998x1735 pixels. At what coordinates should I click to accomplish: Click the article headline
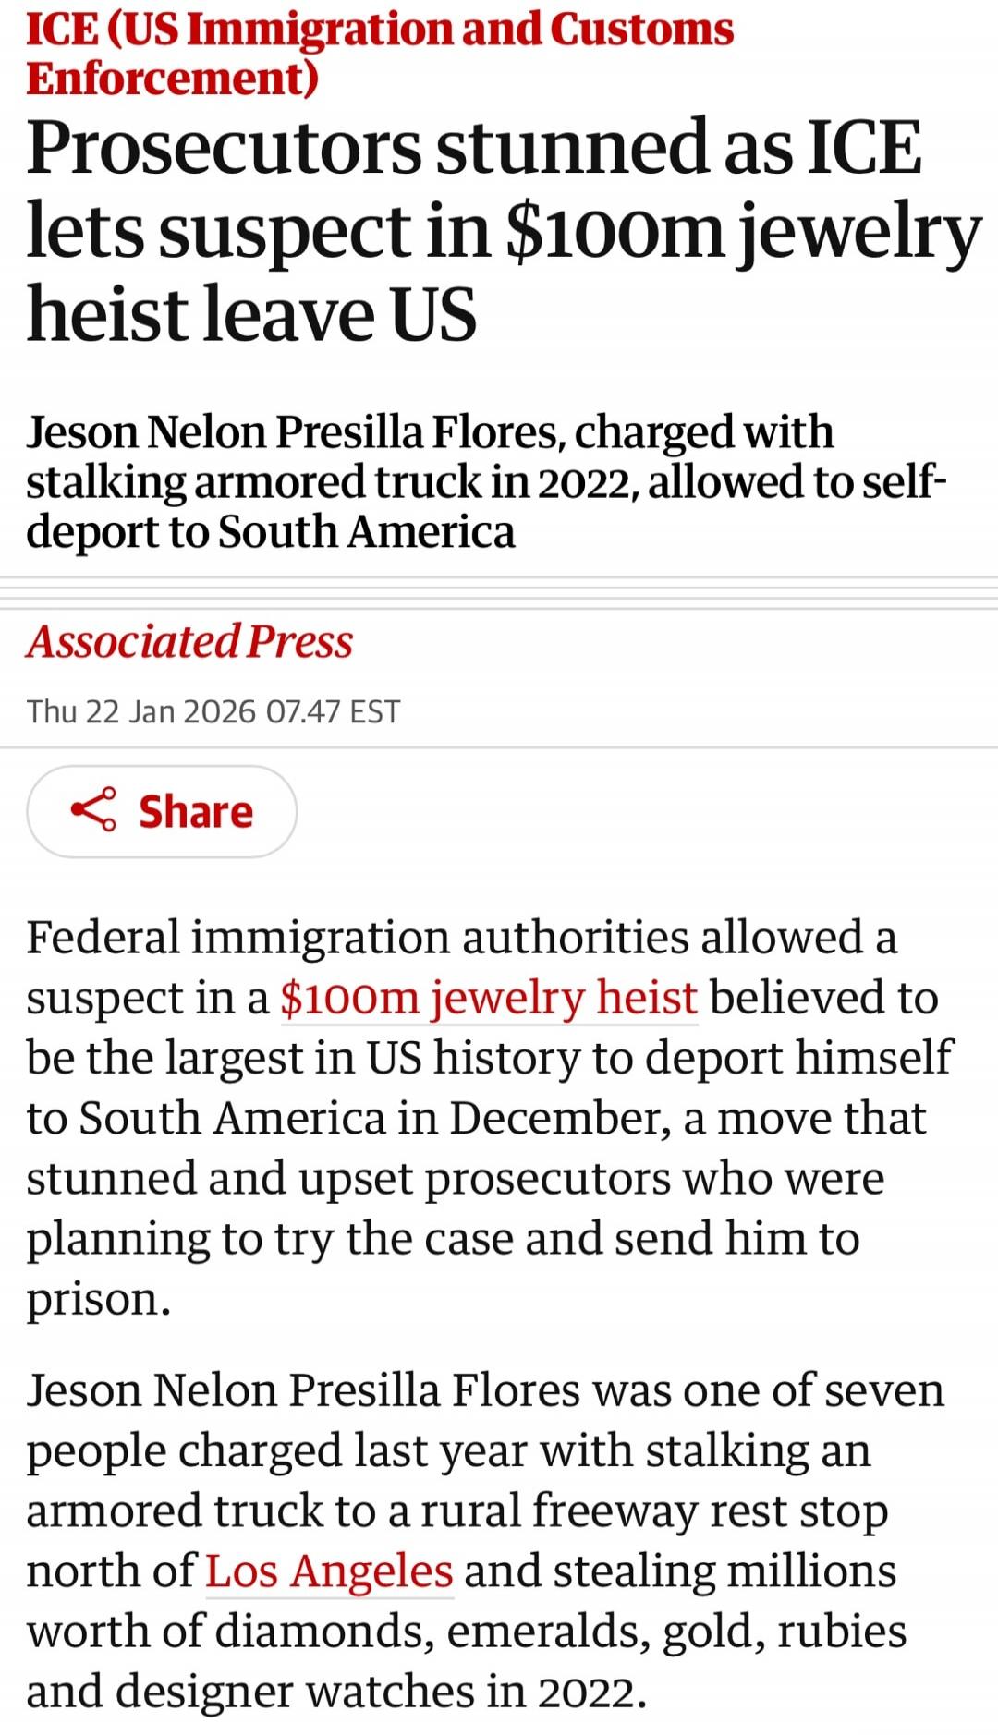click(462, 227)
